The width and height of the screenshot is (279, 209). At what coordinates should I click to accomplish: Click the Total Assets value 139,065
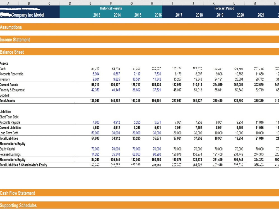click(x=95, y=101)
